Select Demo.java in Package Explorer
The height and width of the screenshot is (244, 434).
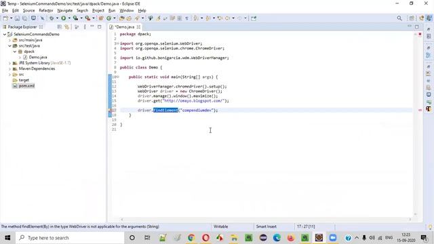(x=38, y=57)
